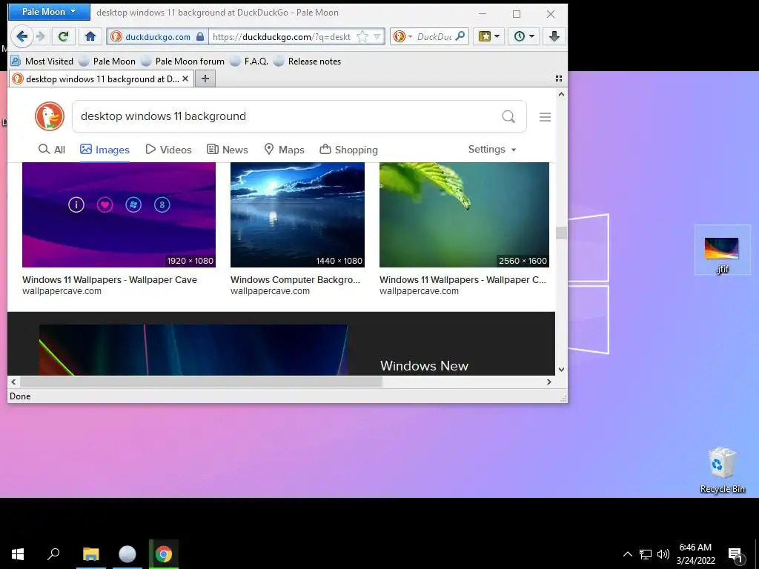Open 'Windows Computer Backgro...' result title
The height and width of the screenshot is (569, 759).
(295, 279)
